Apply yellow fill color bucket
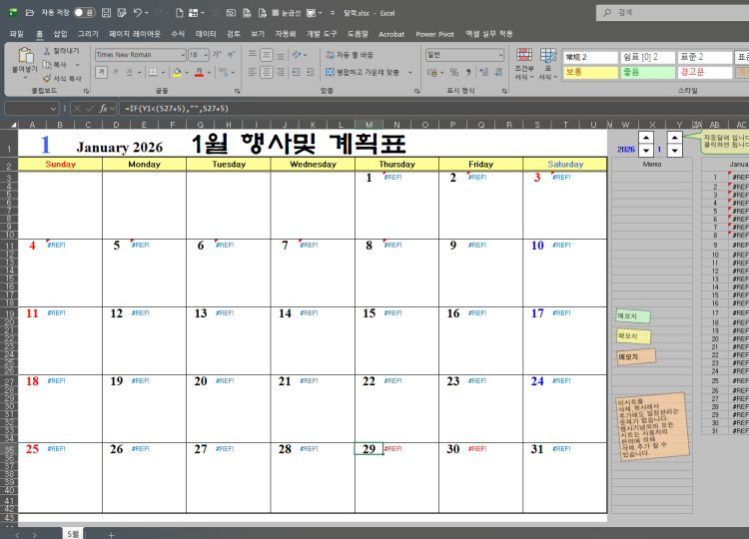Viewport: 749px width, 539px height. 177,72
